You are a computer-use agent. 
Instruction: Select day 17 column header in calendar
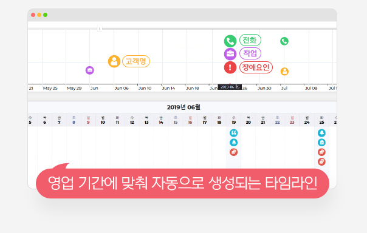205,120
